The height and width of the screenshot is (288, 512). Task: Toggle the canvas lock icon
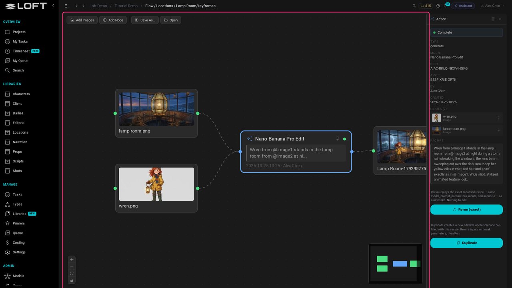click(72, 280)
